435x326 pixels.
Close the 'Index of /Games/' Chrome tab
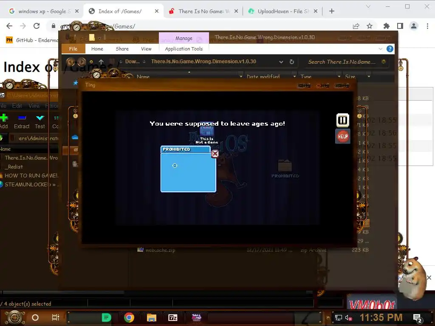pos(157,11)
